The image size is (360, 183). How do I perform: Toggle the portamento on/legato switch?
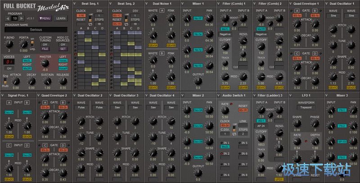32,44
